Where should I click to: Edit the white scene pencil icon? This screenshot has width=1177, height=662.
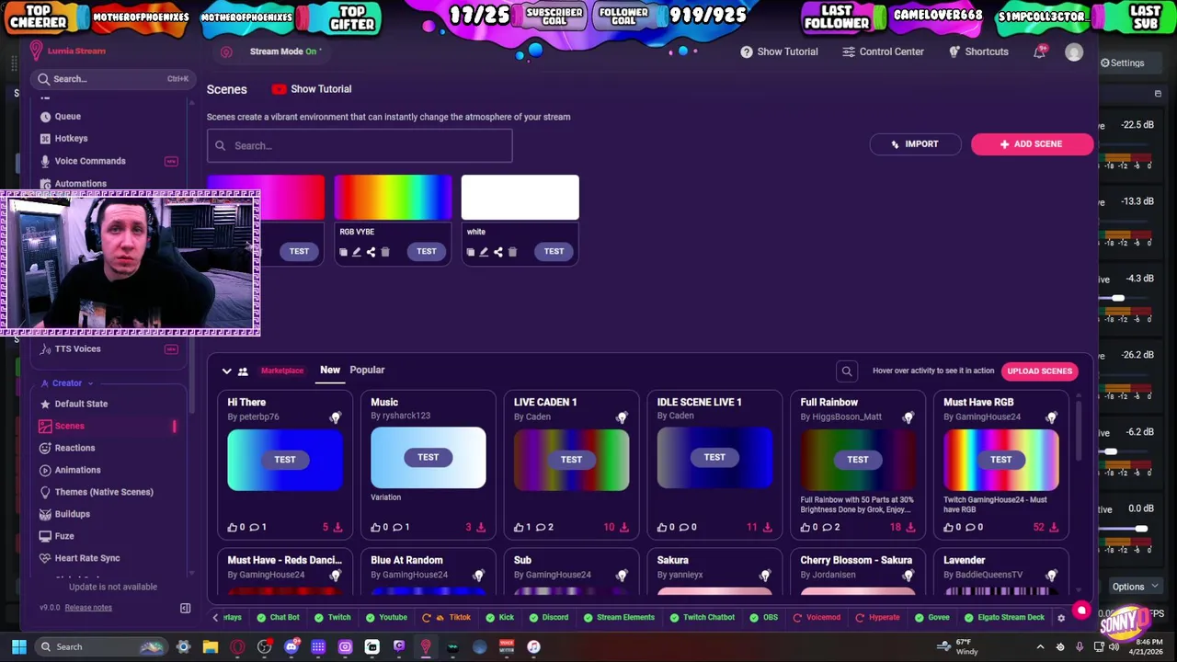(484, 253)
